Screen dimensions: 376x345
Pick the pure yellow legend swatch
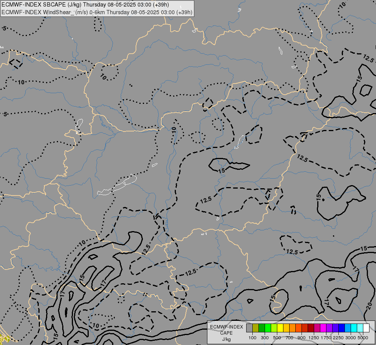click(x=280, y=328)
